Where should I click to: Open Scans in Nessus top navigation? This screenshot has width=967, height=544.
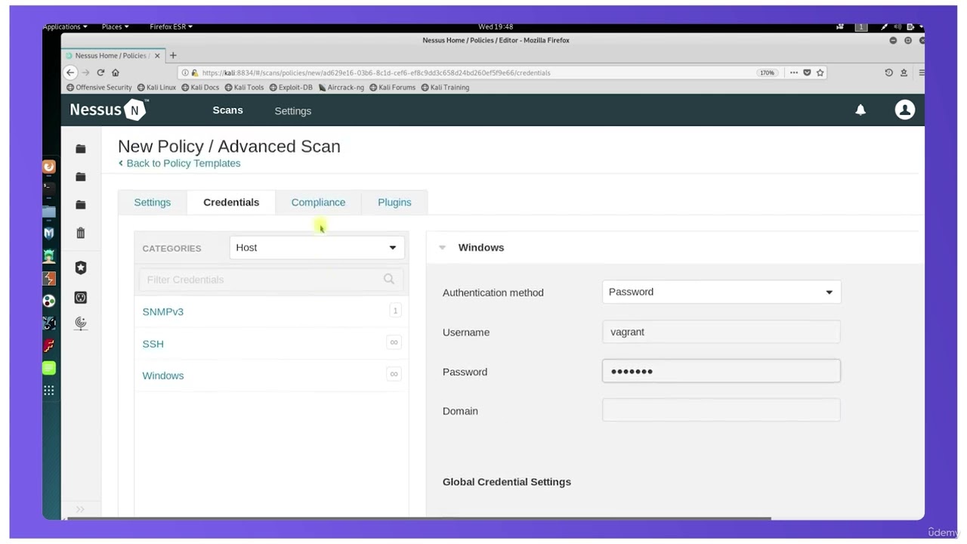(227, 110)
